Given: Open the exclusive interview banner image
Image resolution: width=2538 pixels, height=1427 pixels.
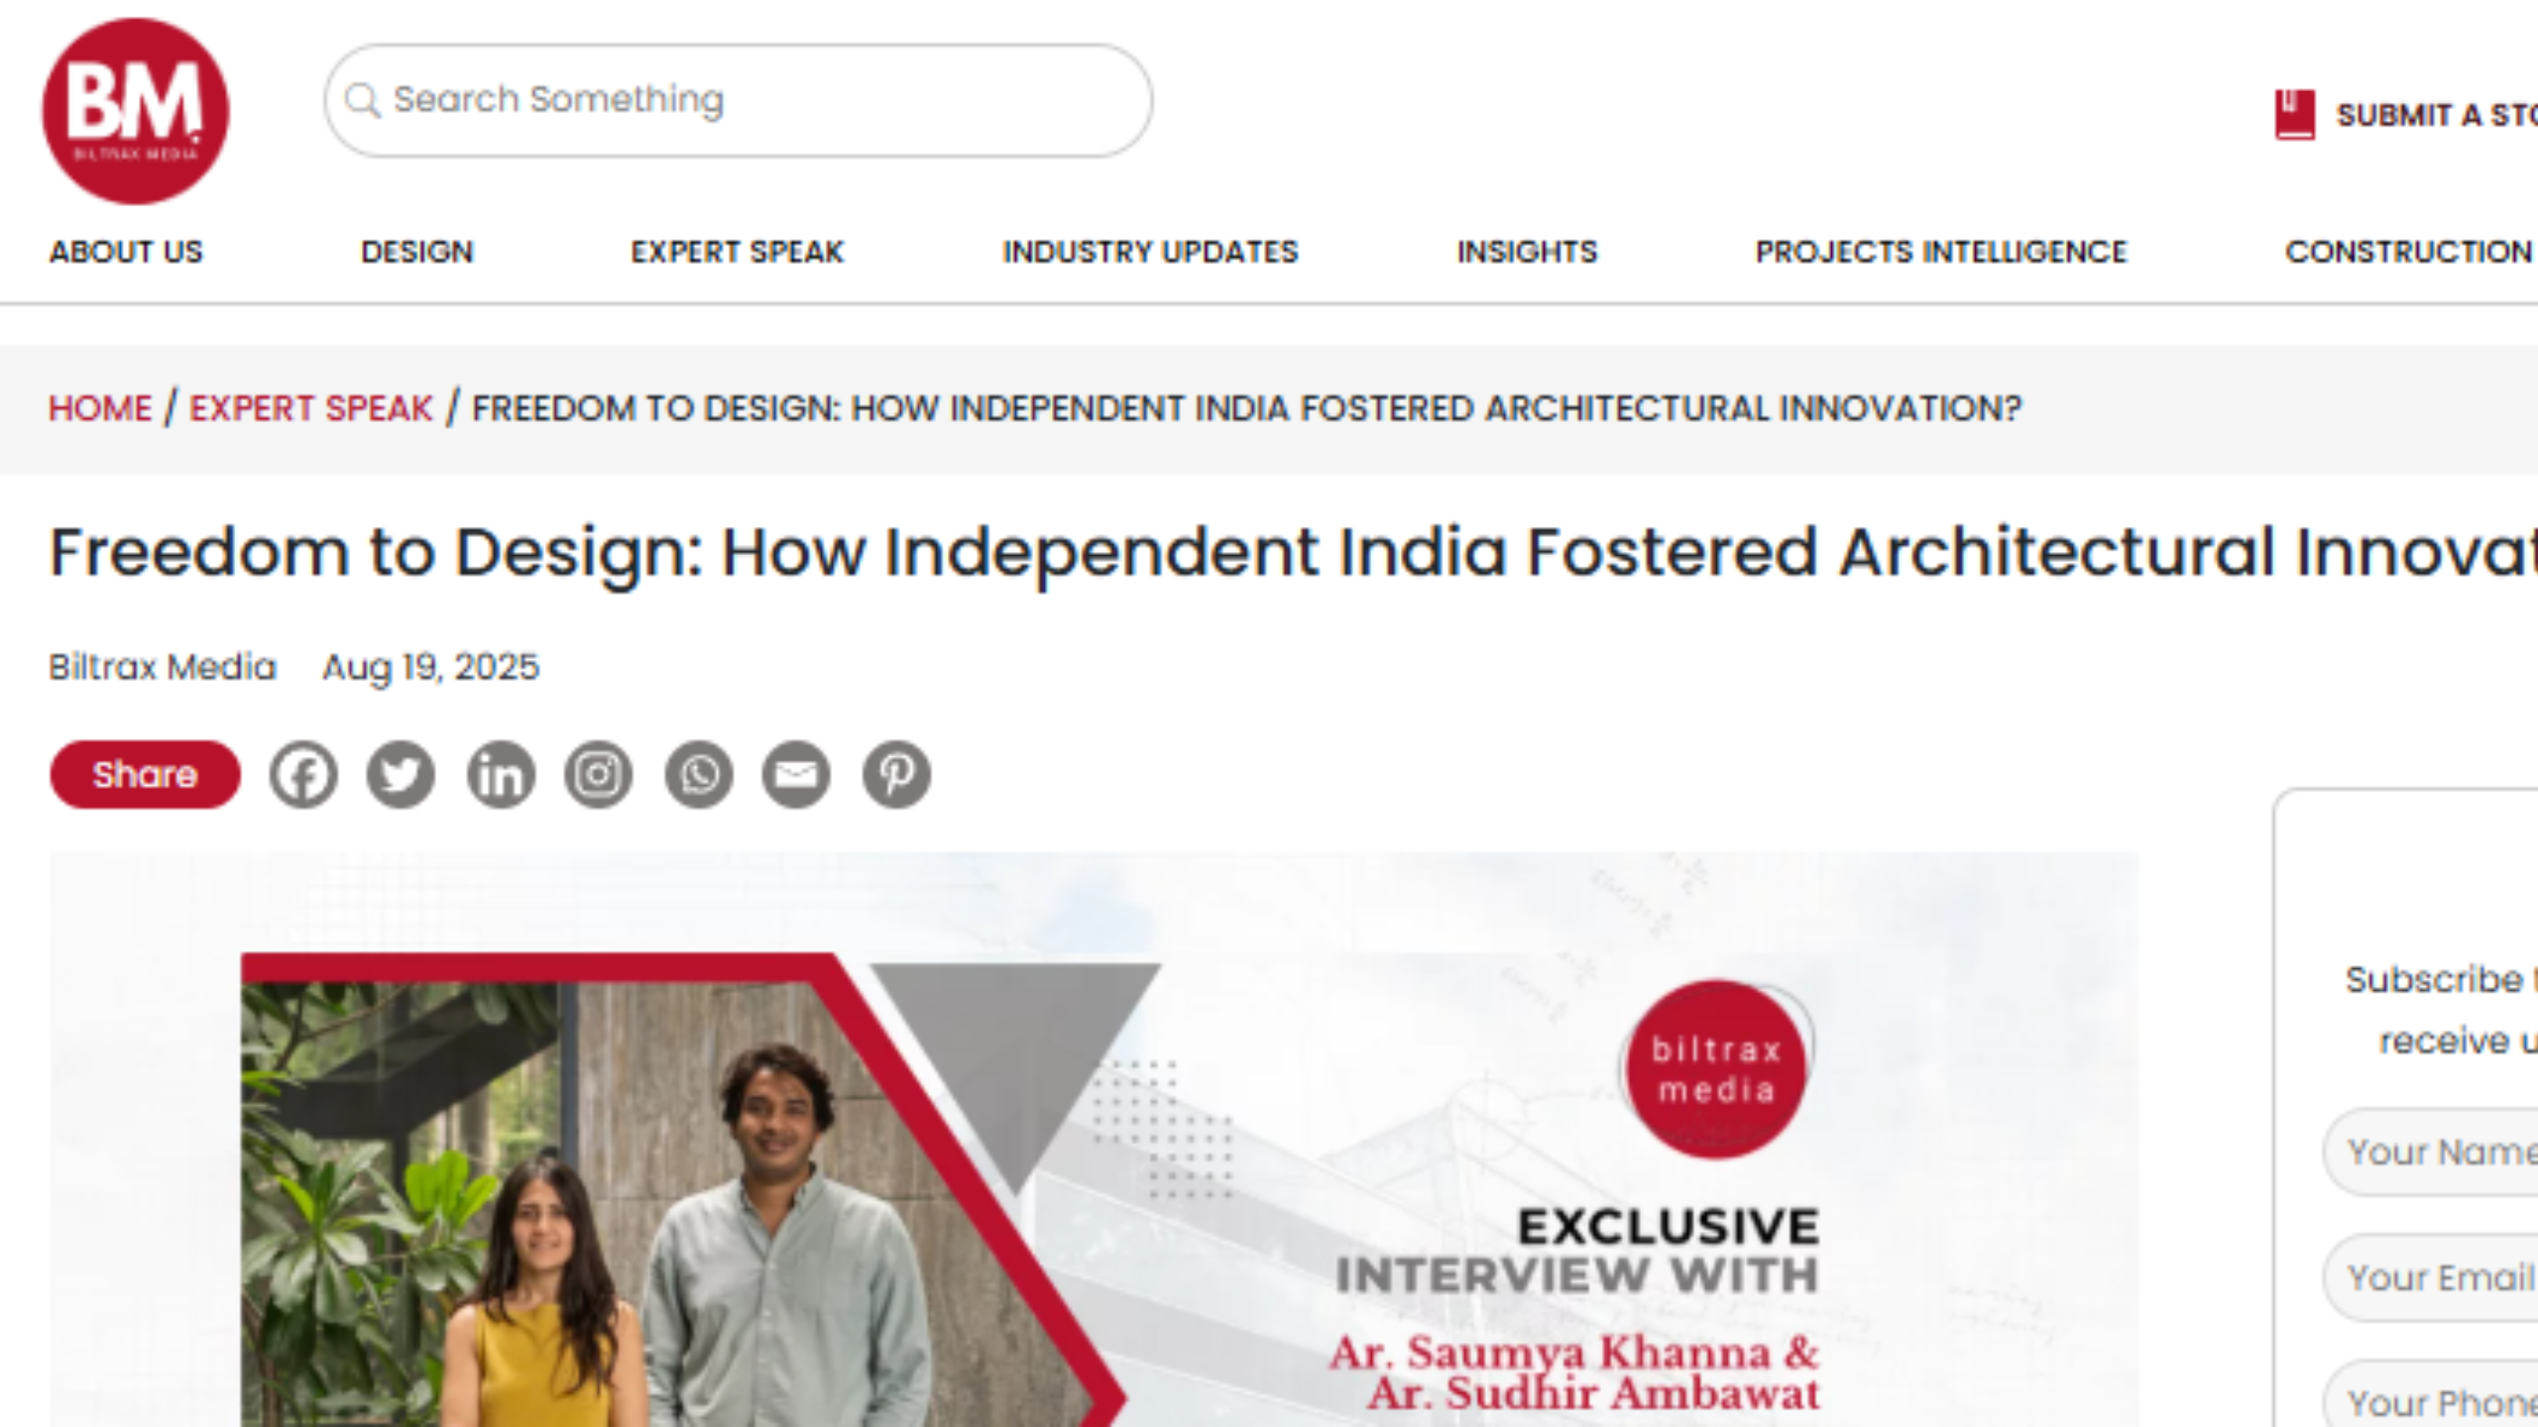Looking at the screenshot, I should tap(1095, 1140).
